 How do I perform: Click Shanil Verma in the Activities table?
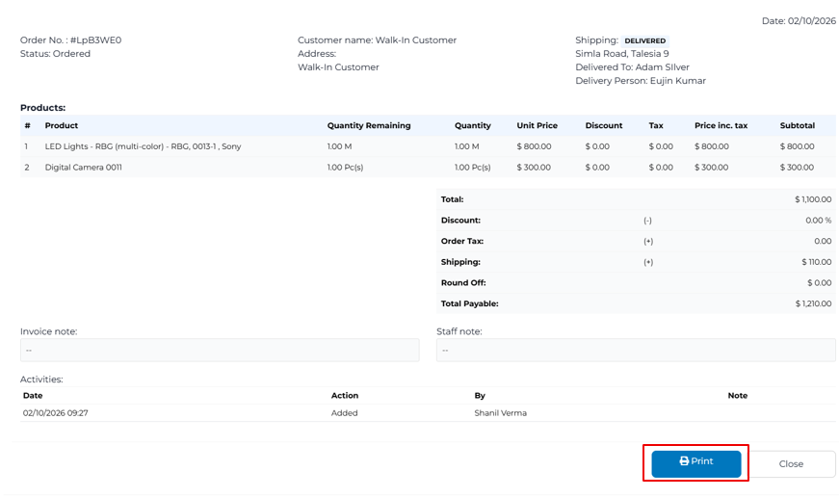pos(500,413)
